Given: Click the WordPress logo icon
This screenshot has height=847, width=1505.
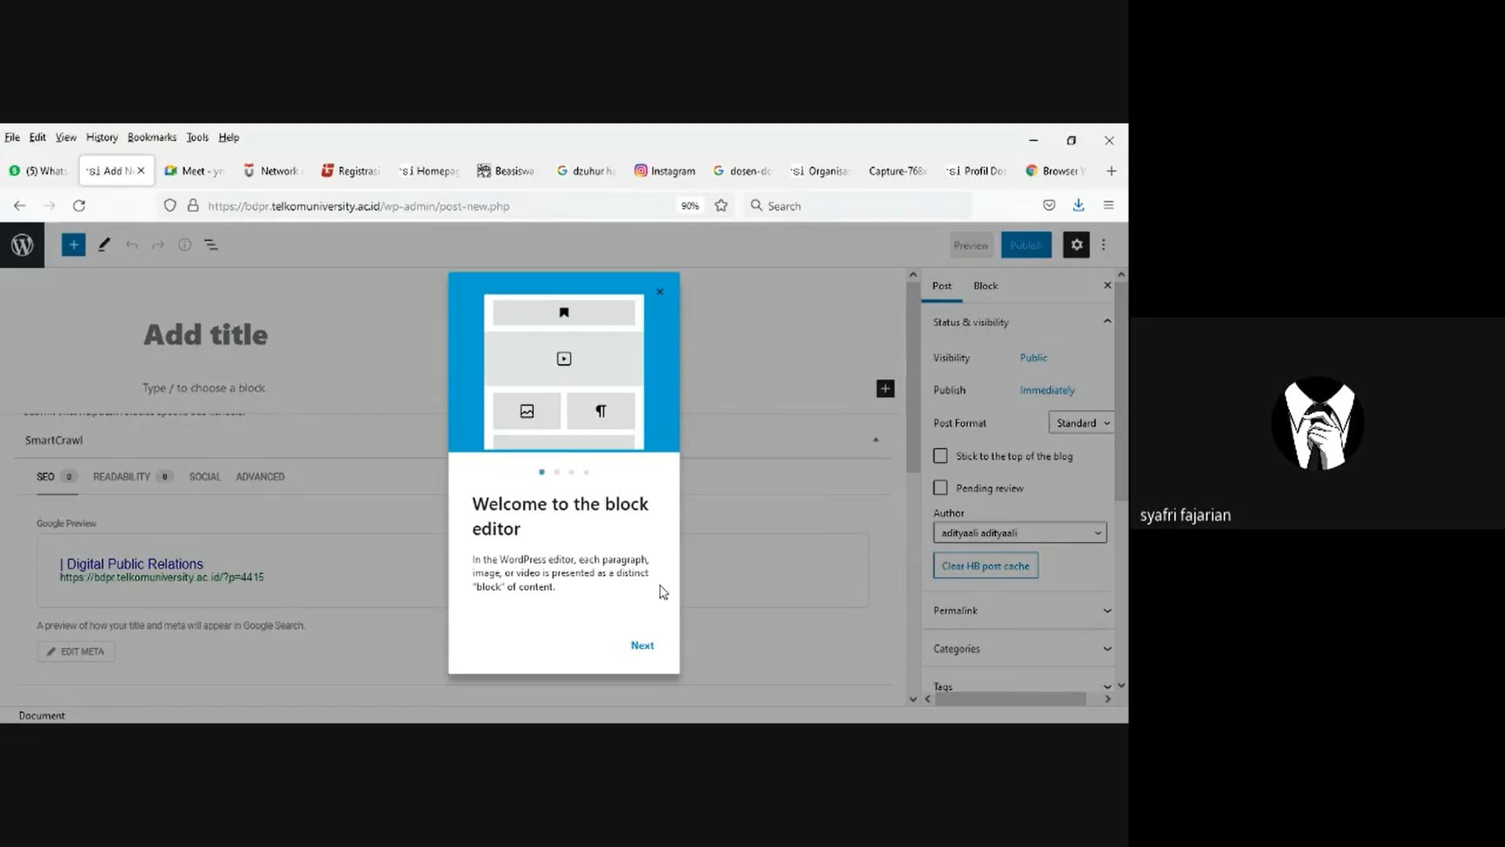Looking at the screenshot, I should (22, 245).
